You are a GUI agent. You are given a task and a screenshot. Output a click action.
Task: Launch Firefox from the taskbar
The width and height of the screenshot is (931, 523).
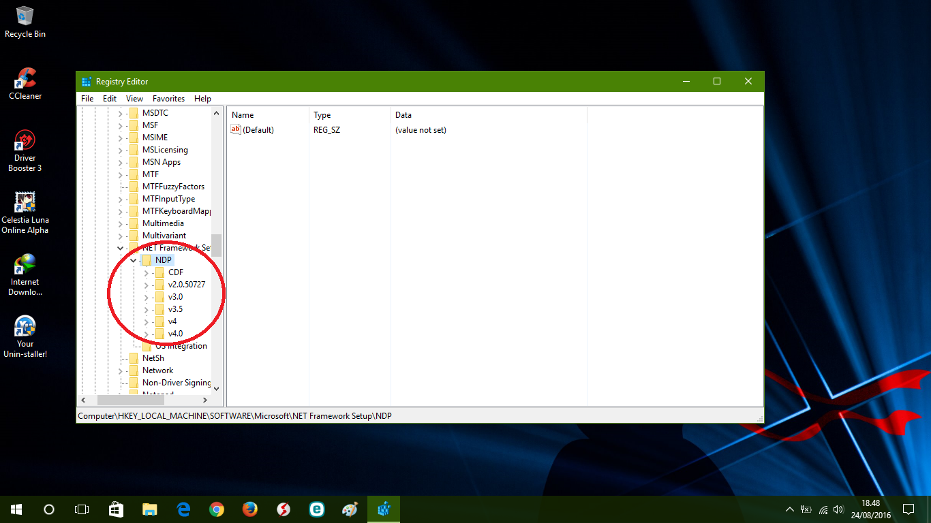pos(250,509)
